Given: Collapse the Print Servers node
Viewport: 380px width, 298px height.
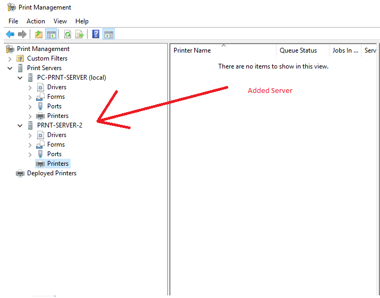Looking at the screenshot, I should [x=10, y=69].
